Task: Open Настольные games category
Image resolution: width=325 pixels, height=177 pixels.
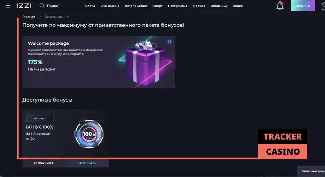Action: (x=178, y=6)
